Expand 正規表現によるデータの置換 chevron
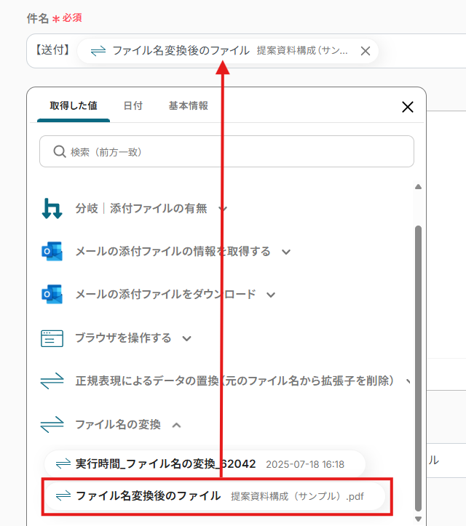This screenshot has height=526, width=466. [408, 381]
